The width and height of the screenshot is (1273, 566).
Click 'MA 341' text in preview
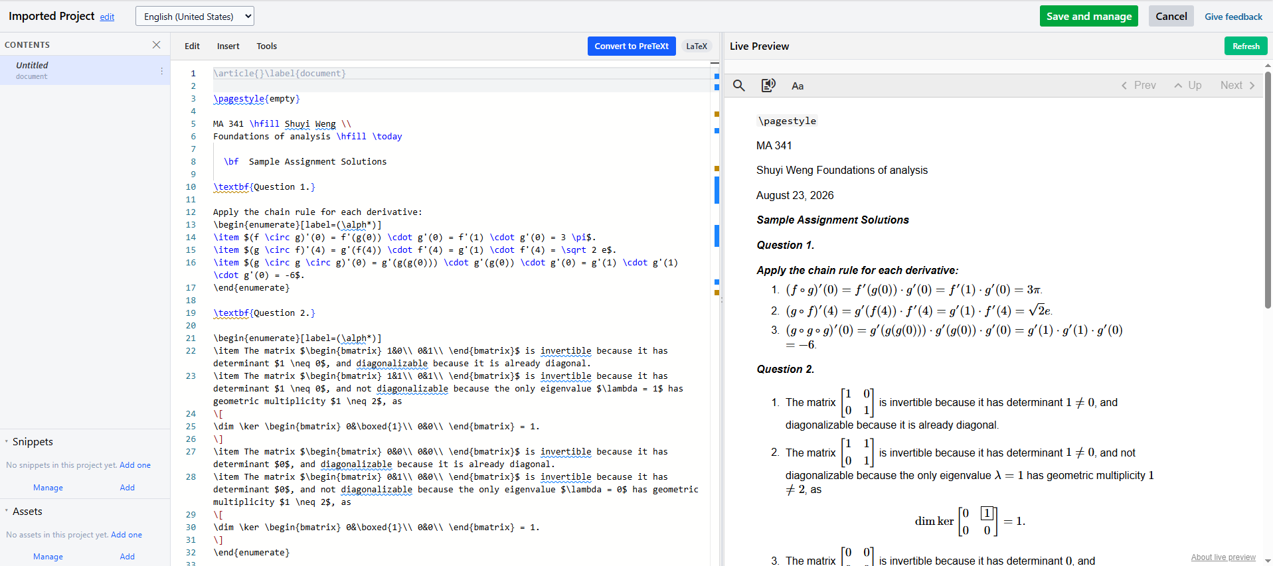[774, 146]
